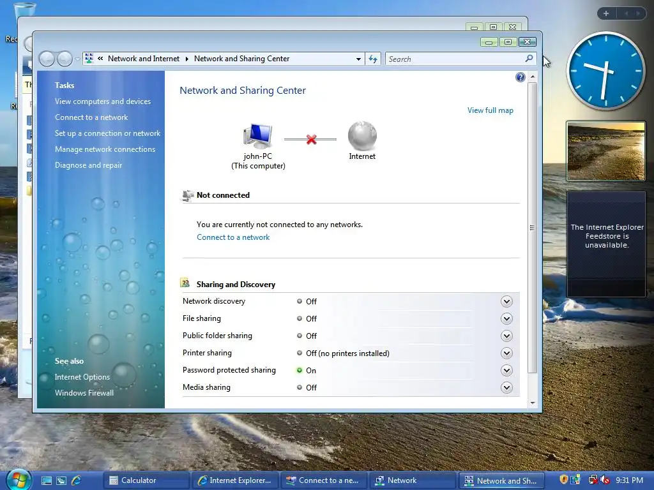This screenshot has width=654, height=490.
Task: Click the analog clock gadget
Action: click(x=605, y=71)
